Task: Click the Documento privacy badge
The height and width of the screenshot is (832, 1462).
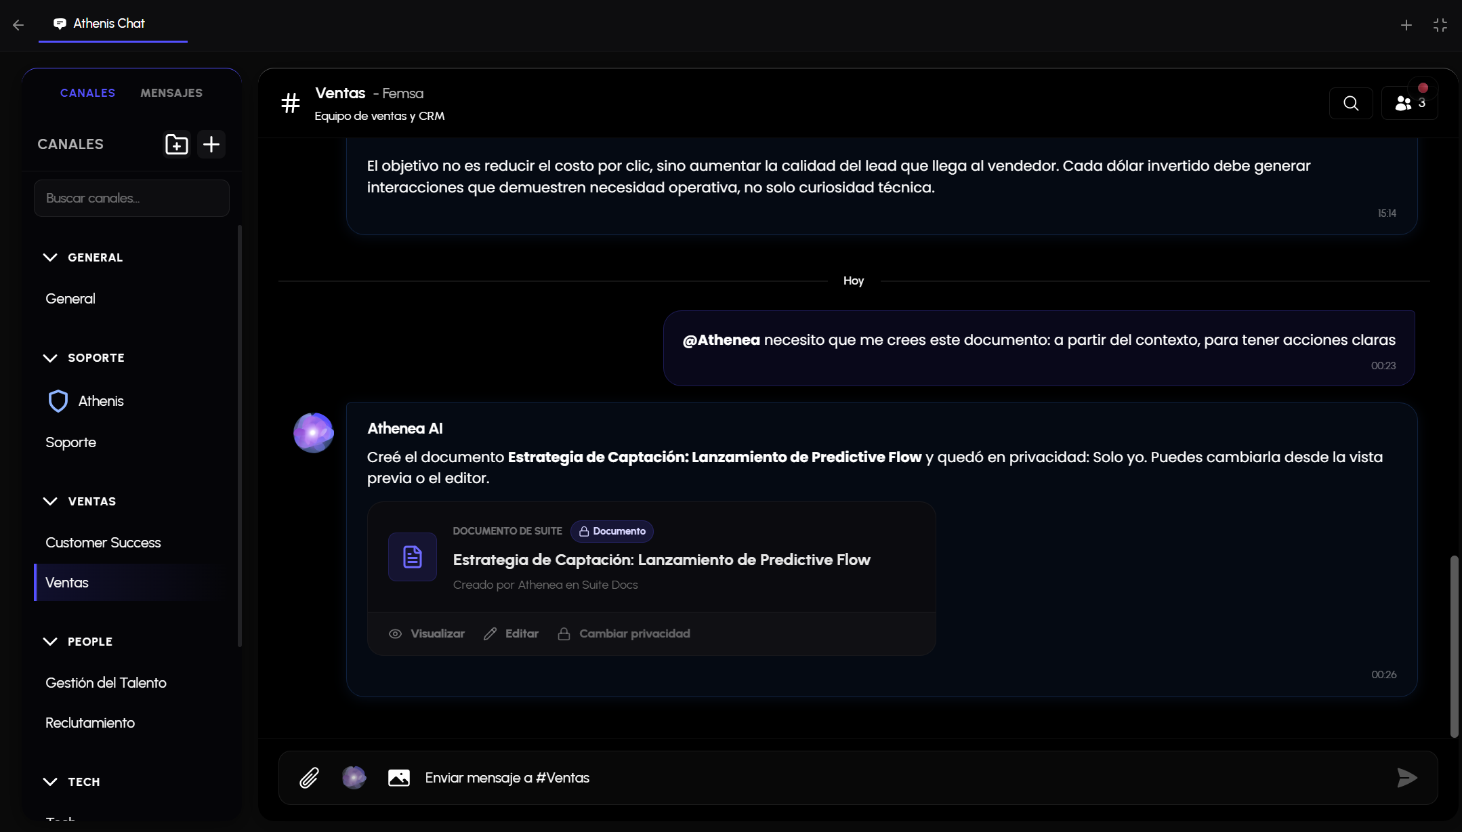Action: click(x=612, y=531)
